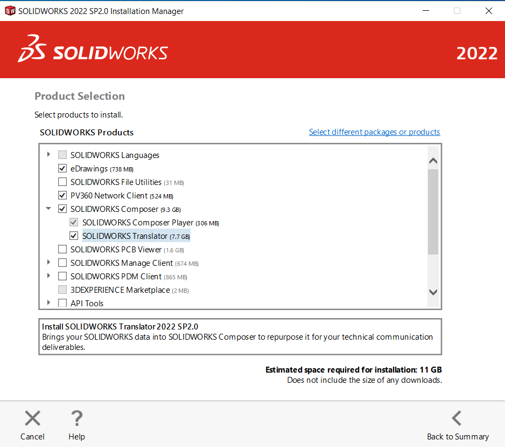Close the Installation Manager window
This screenshot has height=447, width=505.
click(x=488, y=11)
